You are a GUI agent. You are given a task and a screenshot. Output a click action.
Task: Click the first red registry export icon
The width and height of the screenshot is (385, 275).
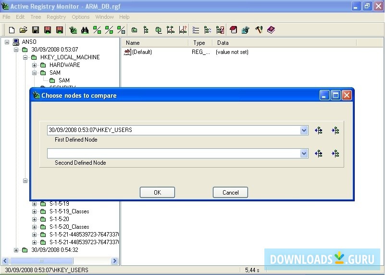[x=48, y=30]
